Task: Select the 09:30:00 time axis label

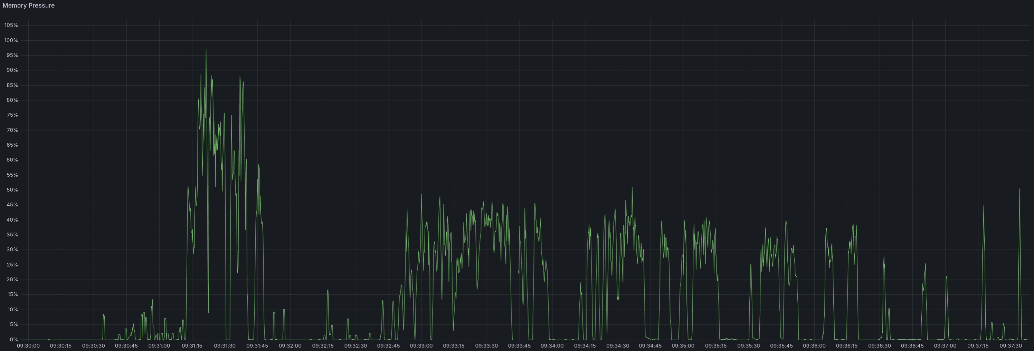Action: pos(28,346)
